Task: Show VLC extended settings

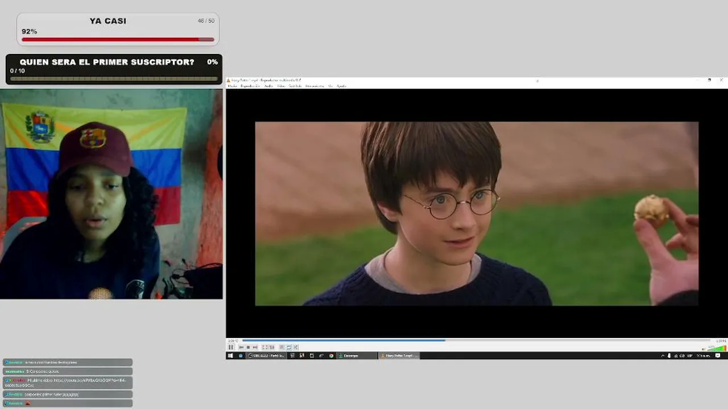Action: (272, 347)
